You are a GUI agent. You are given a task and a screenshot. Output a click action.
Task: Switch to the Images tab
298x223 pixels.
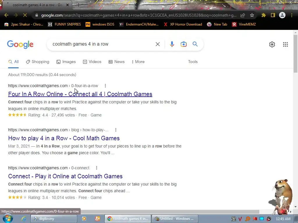(x=66, y=62)
